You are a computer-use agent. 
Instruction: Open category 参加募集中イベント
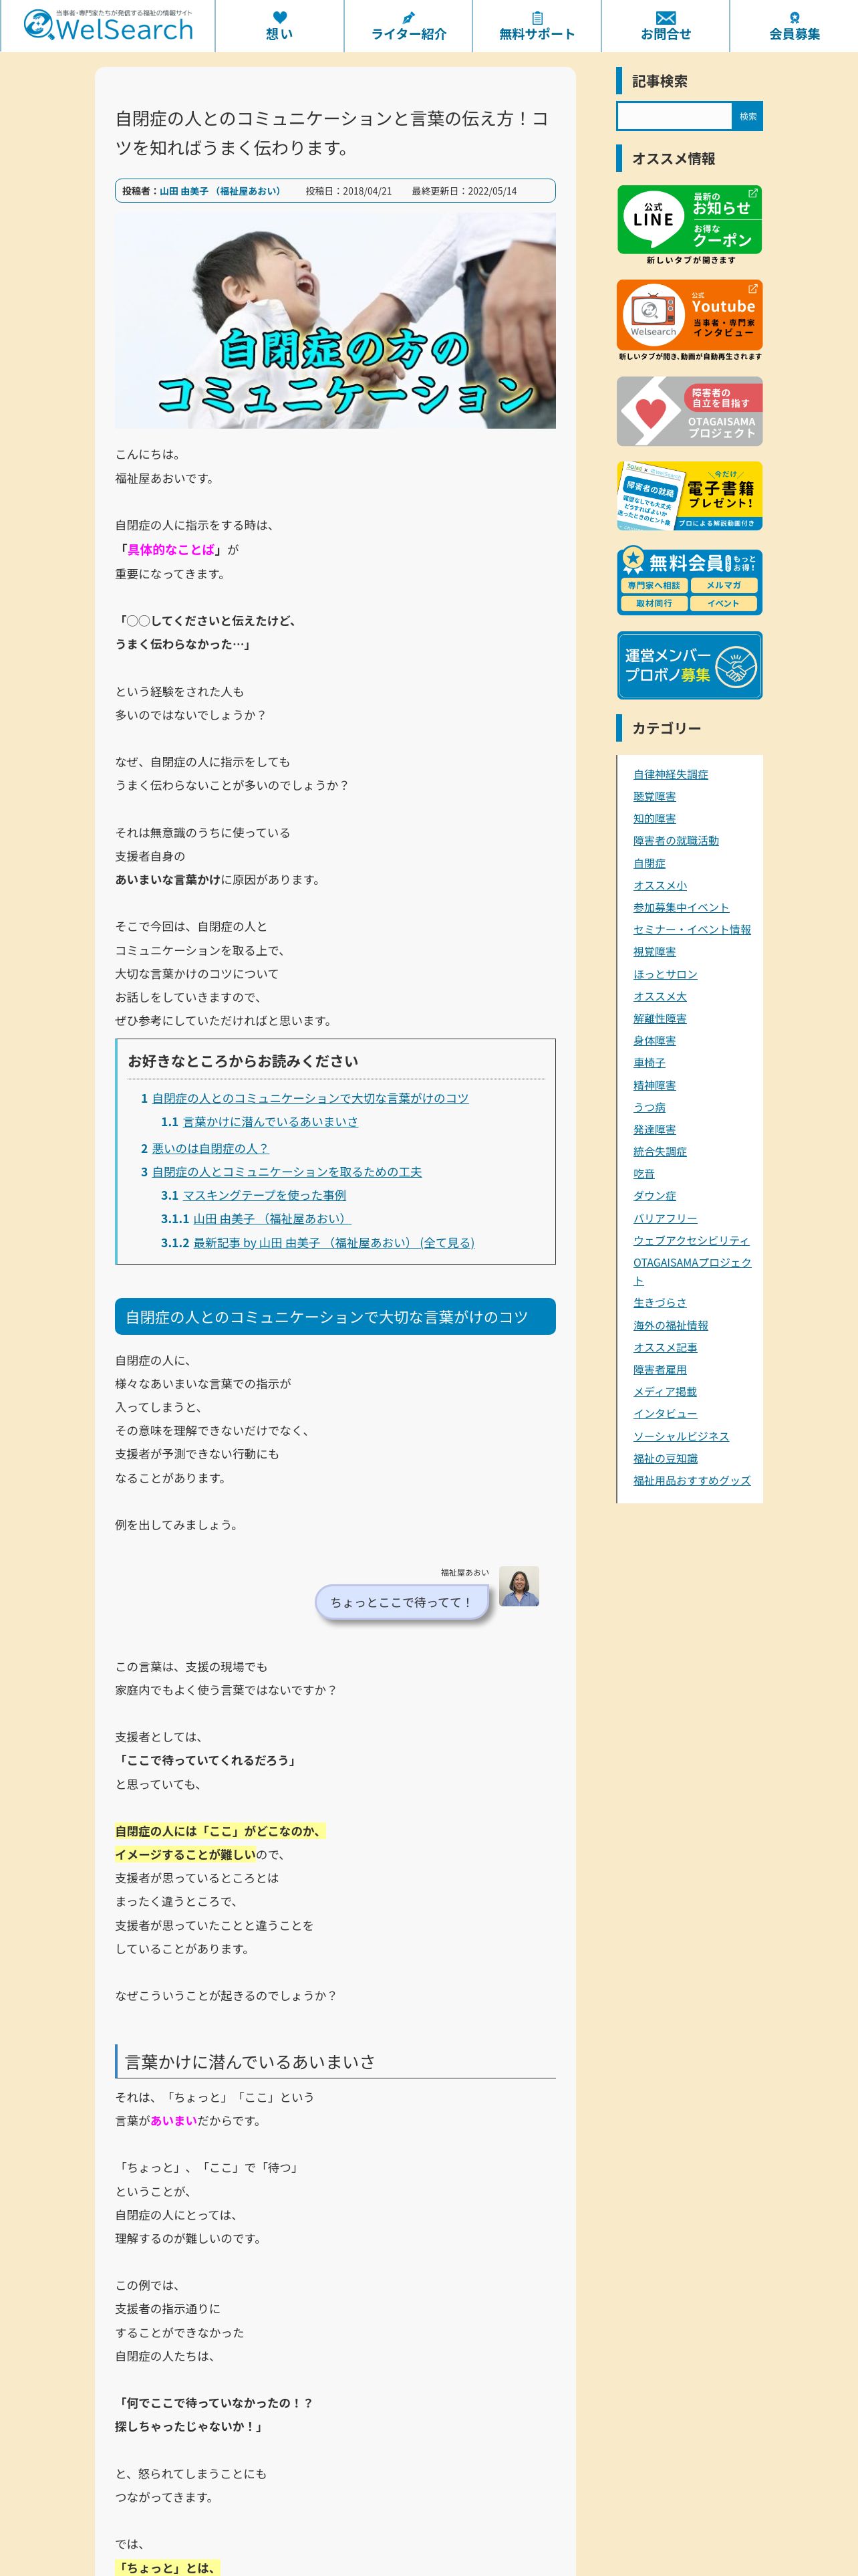click(x=681, y=907)
